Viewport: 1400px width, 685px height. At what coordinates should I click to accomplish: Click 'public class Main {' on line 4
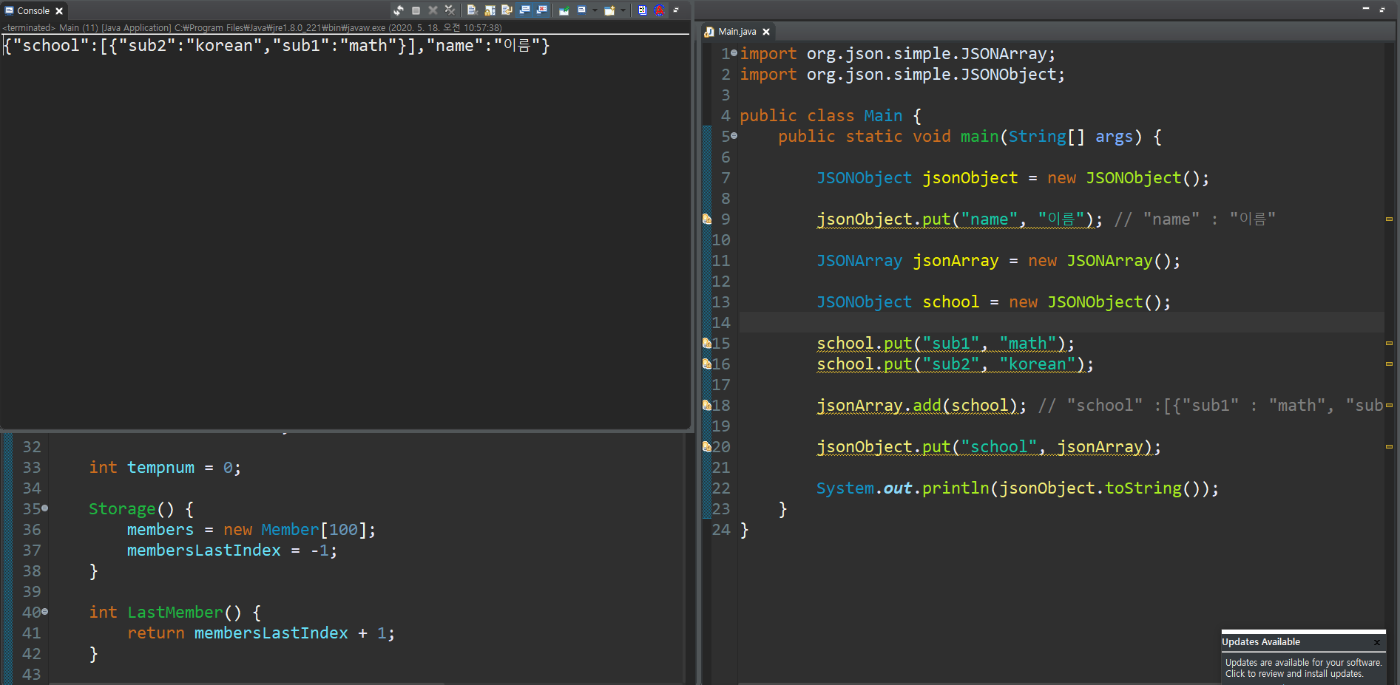(x=831, y=115)
